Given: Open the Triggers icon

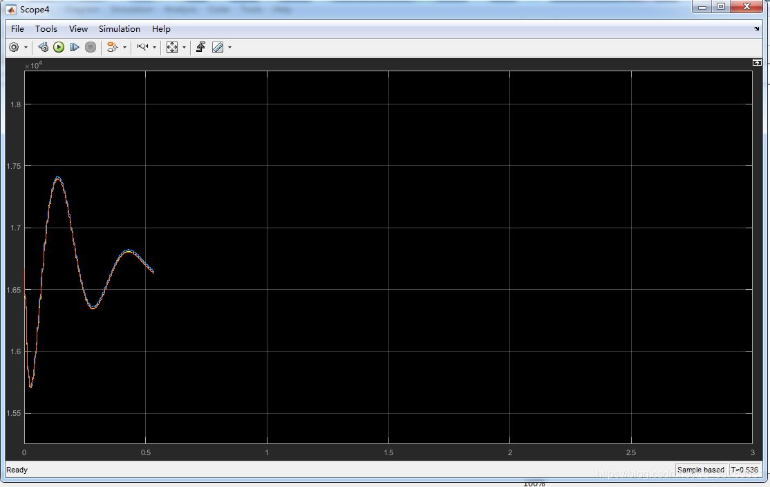Looking at the screenshot, I should click(x=200, y=47).
